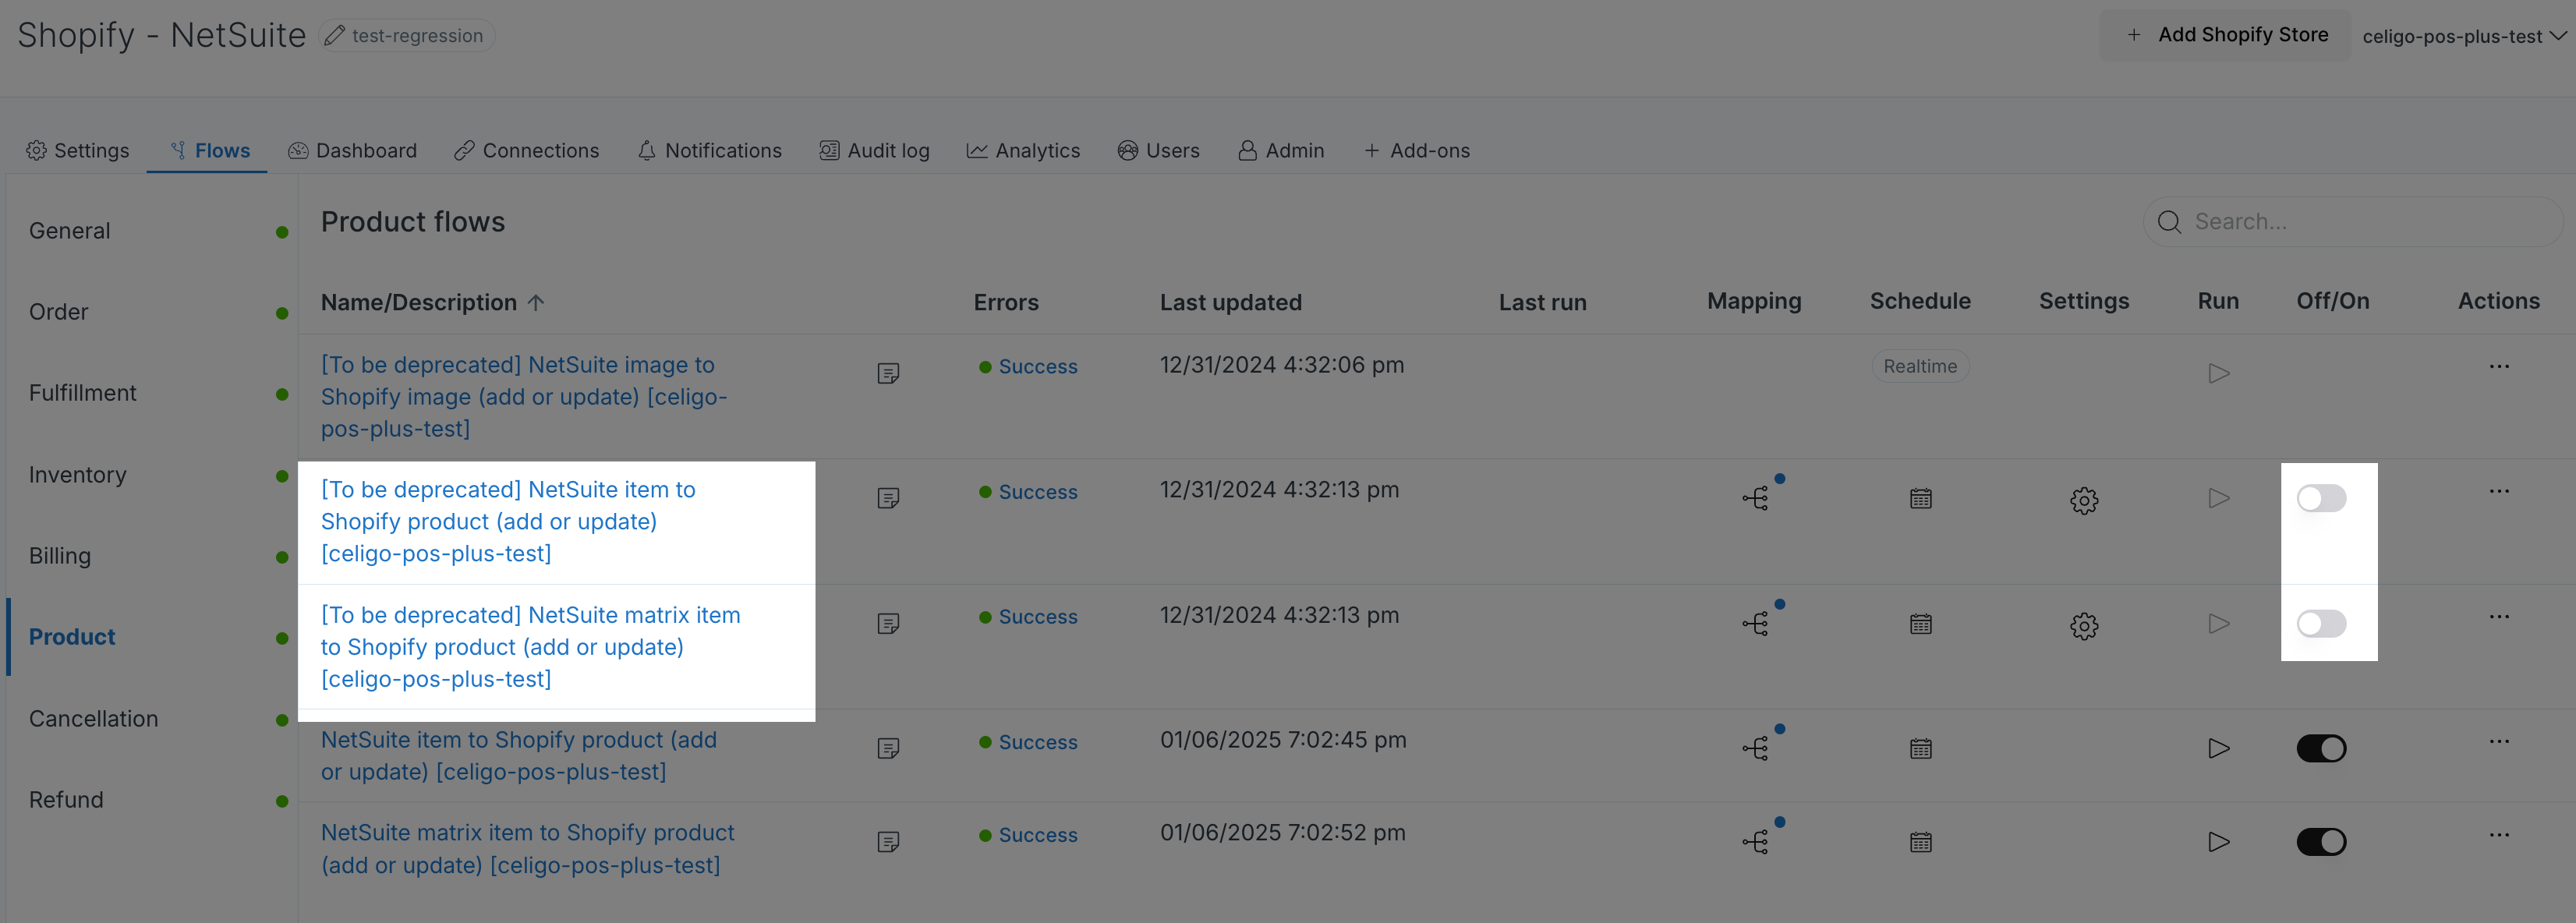
Task: Run the deprecated NetSuite item flow
Action: point(2219,498)
